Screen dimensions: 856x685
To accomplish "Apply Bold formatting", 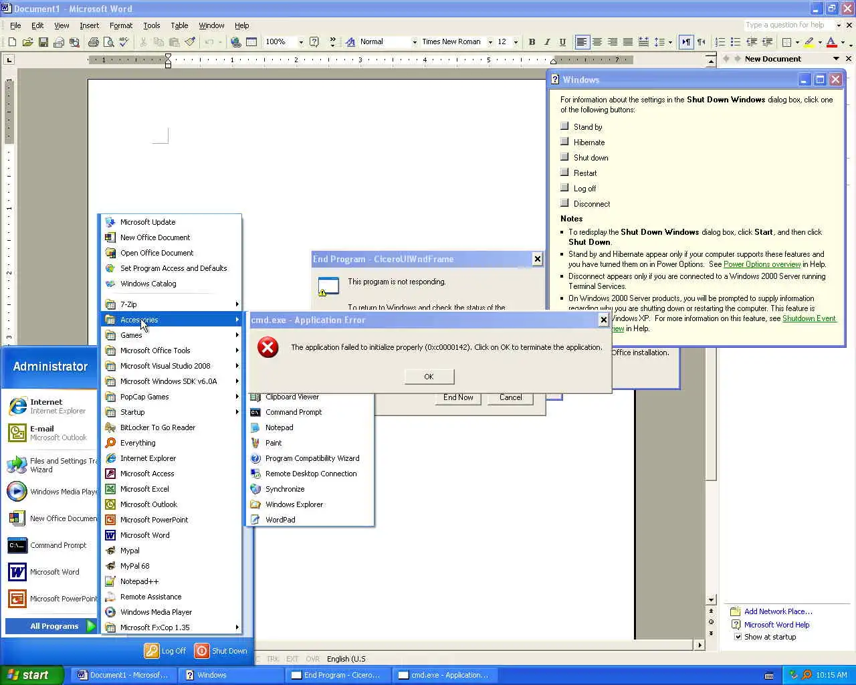I will (x=532, y=42).
